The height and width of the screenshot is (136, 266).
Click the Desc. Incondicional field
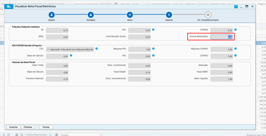point(139,79)
